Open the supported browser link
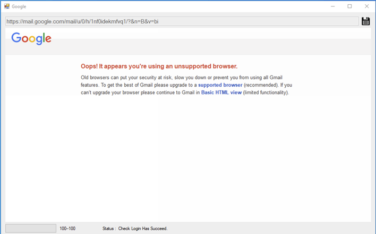Screen dimensions: 376x234 220,85
